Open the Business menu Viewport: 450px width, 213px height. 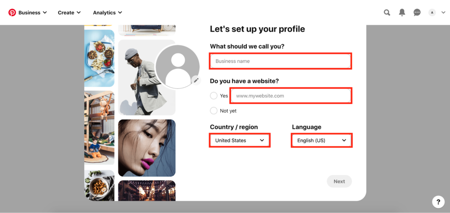pos(33,13)
